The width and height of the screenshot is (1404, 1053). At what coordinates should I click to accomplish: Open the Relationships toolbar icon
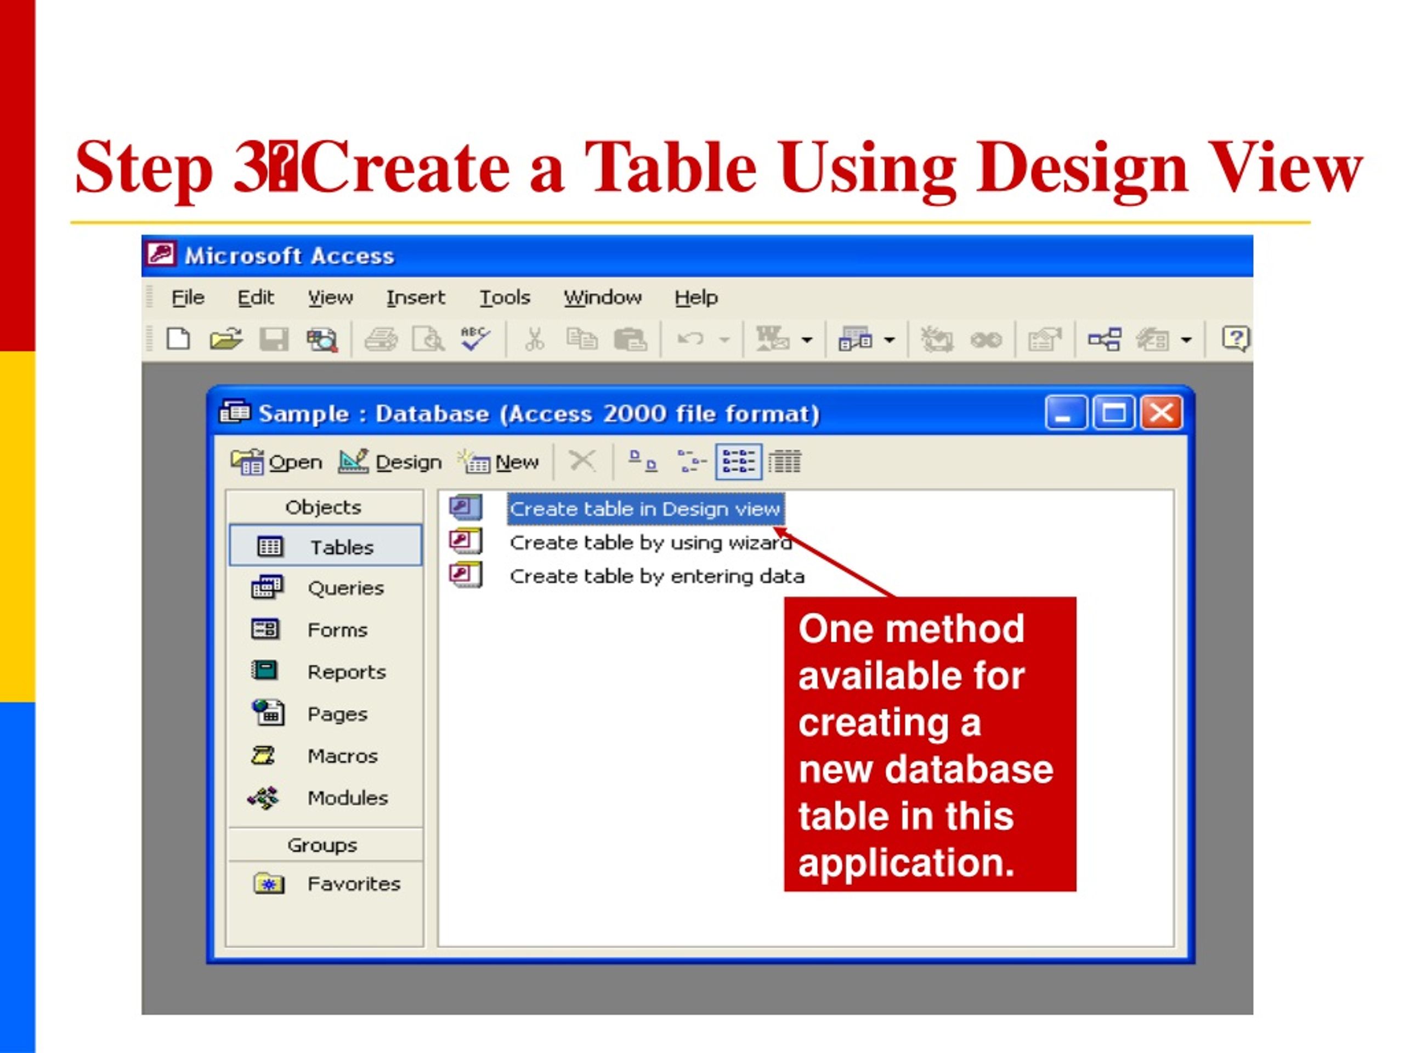click(x=1105, y=339)
